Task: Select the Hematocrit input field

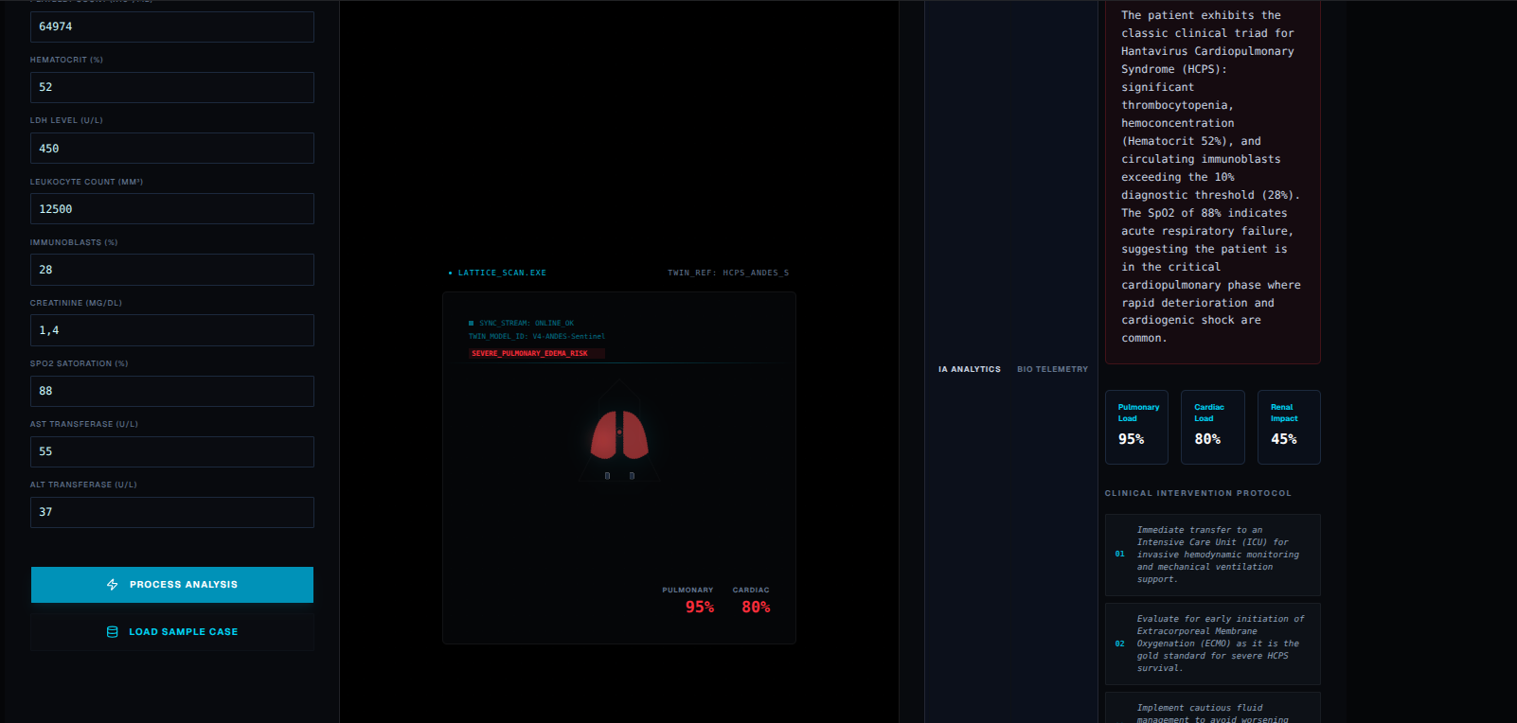Action: click(172, 87)
